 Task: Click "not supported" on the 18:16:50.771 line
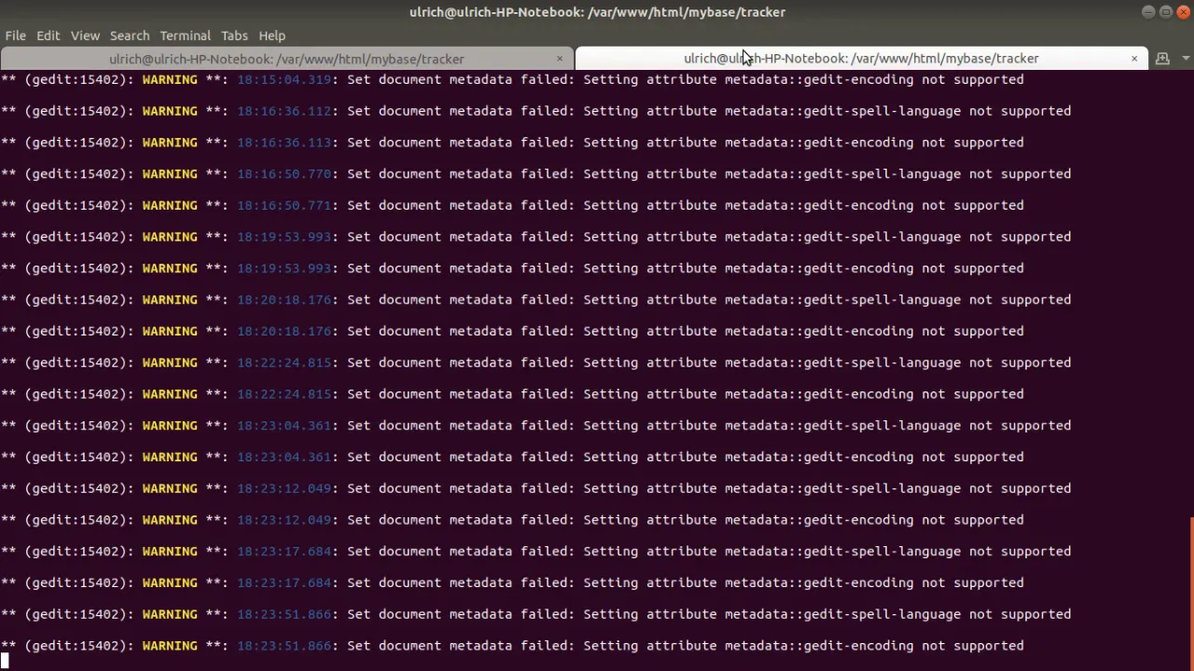pyautogui.click(x=973, y=205)
